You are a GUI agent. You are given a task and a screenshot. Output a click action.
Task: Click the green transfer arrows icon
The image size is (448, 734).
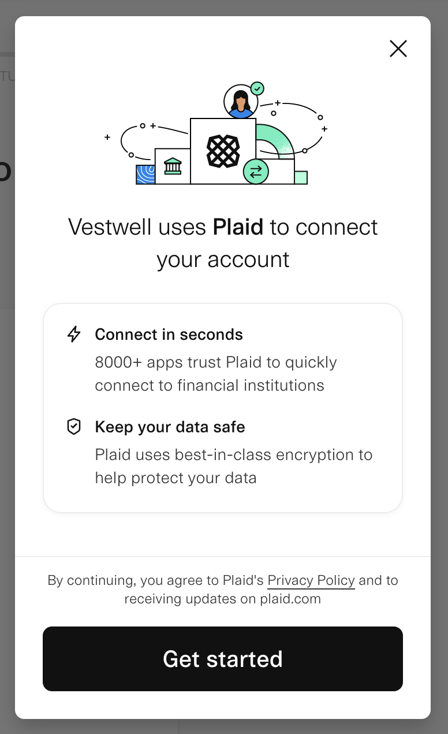(x=256, y=172)
